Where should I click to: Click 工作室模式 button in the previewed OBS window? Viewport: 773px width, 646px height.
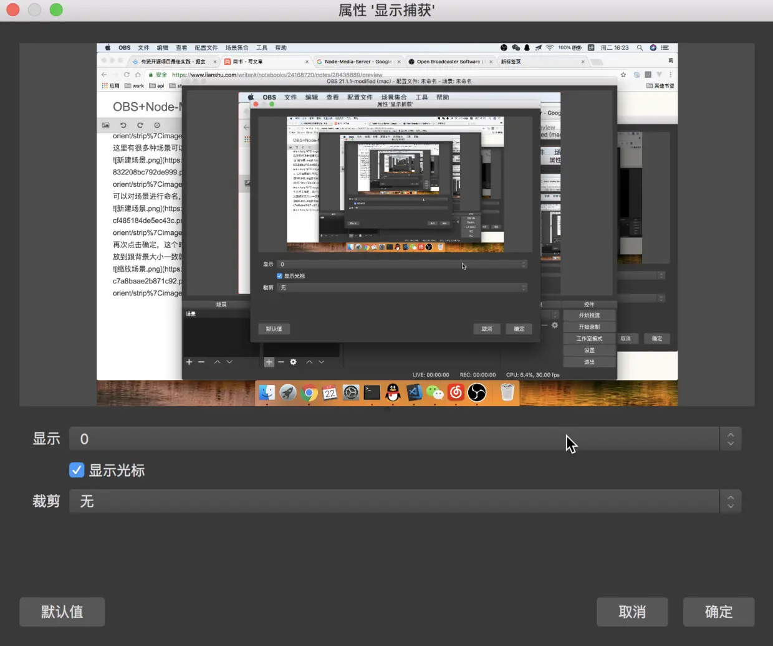pos(589,339)
